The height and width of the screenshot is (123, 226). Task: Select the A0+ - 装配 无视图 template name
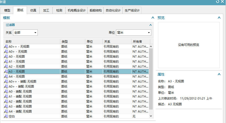tap(21, 87)
